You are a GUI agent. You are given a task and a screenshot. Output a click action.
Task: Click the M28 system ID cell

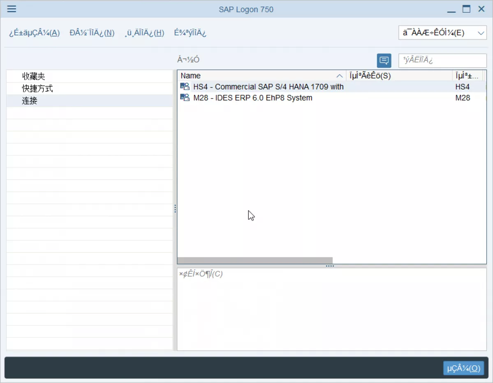pos(463,98)
